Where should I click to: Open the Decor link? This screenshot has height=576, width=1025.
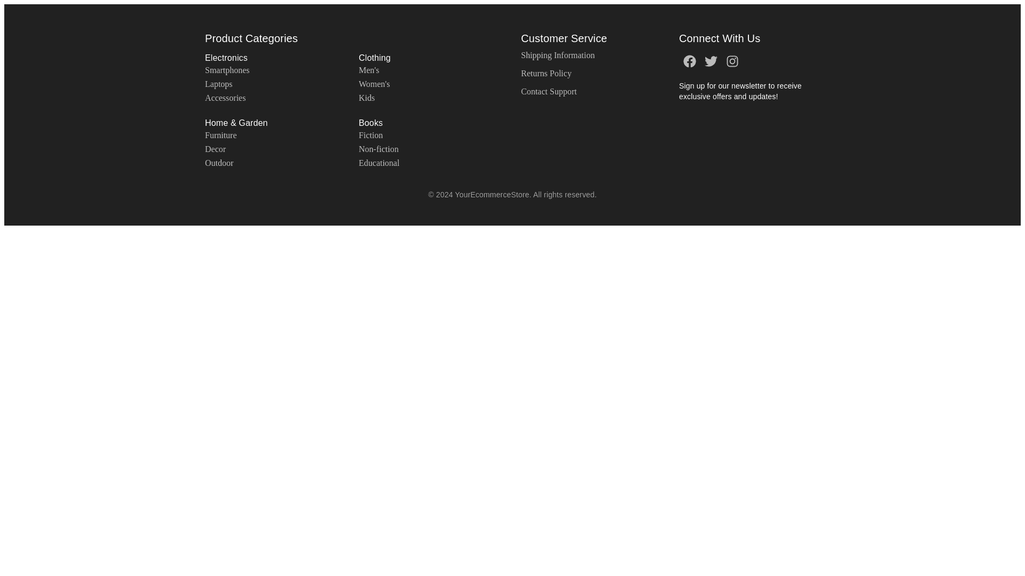215,149
